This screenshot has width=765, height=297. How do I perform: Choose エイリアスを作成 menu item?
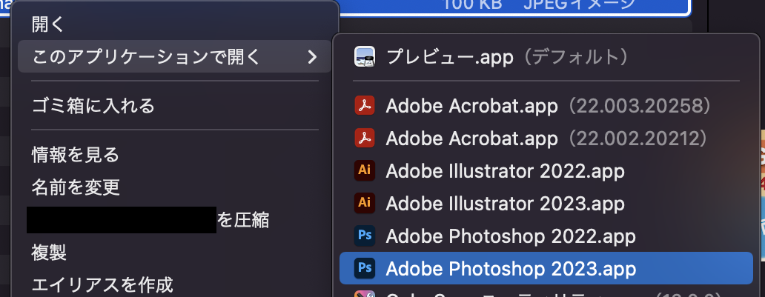pyautogui.click(x=102, y=284)
